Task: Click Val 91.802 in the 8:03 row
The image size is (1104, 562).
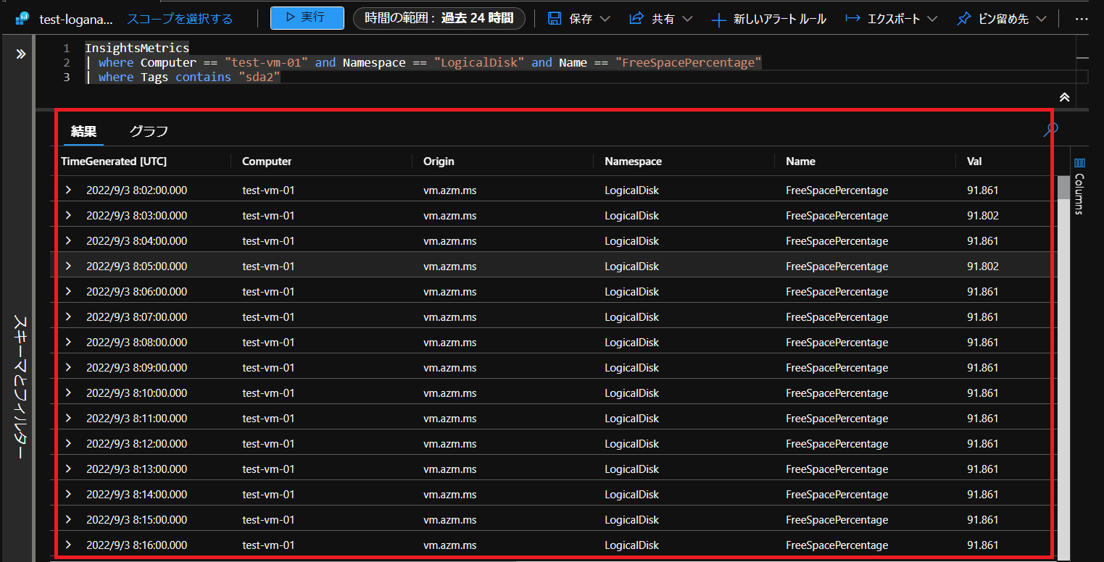Action: click(982, 216)
